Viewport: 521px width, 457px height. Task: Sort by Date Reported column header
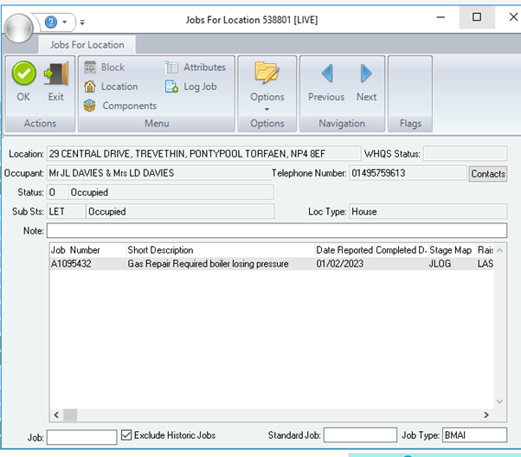point(344,250)
